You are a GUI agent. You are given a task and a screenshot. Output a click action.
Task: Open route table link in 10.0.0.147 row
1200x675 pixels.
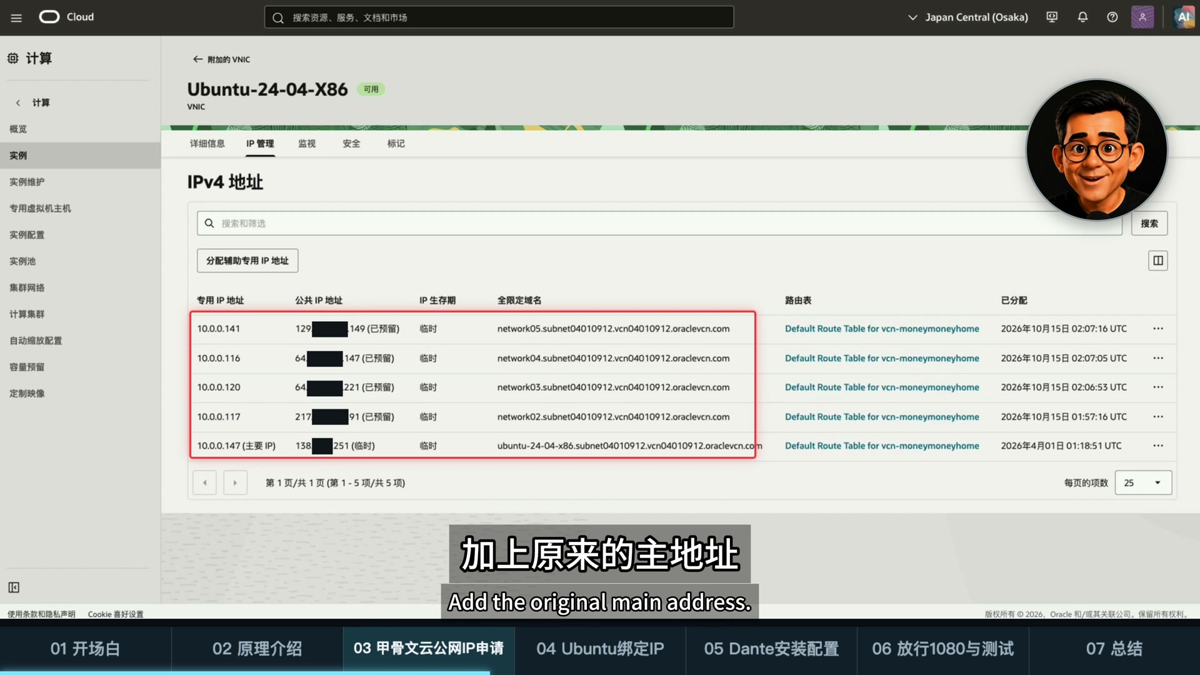882,446
